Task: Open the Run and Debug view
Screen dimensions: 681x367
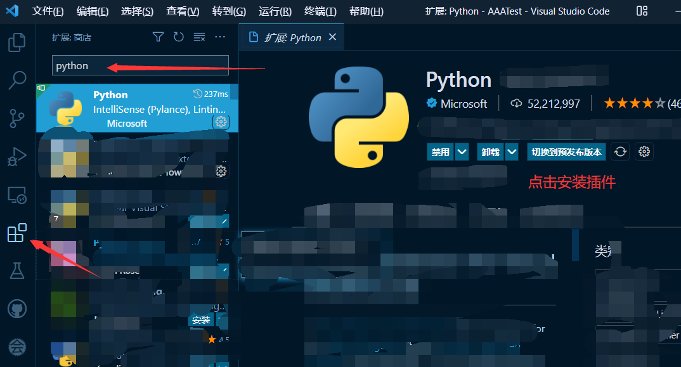Action: (17, 157)
